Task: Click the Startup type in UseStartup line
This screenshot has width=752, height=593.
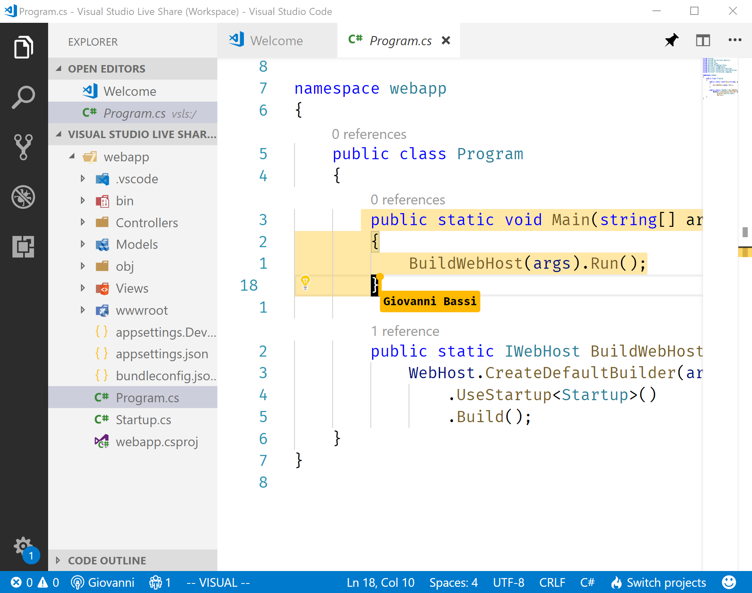Action: [x=595, y=395]
